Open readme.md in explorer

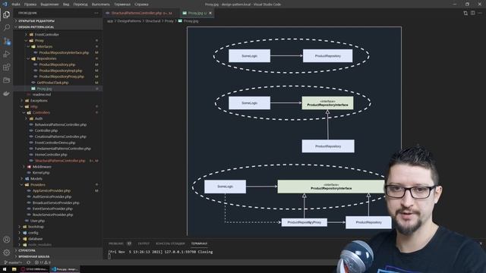[41, 95]
